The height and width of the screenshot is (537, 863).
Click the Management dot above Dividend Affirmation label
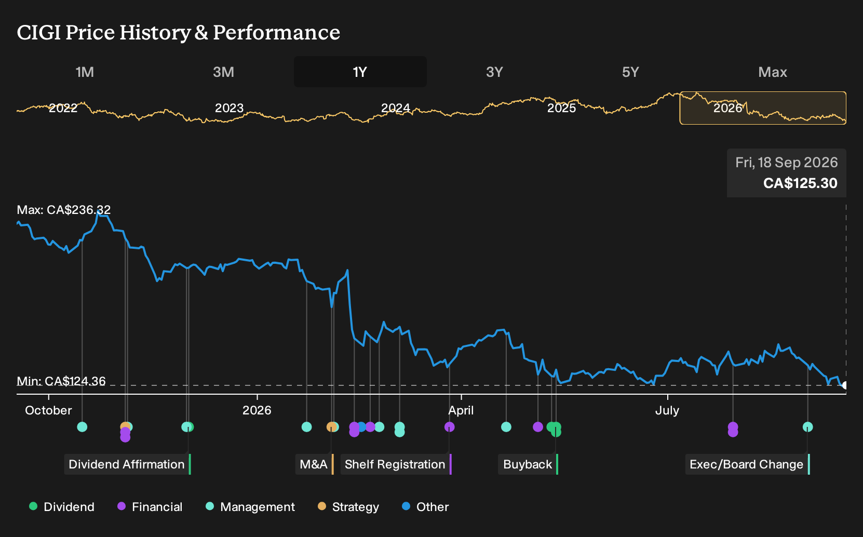pyautogui.click(x=186, y=427)
